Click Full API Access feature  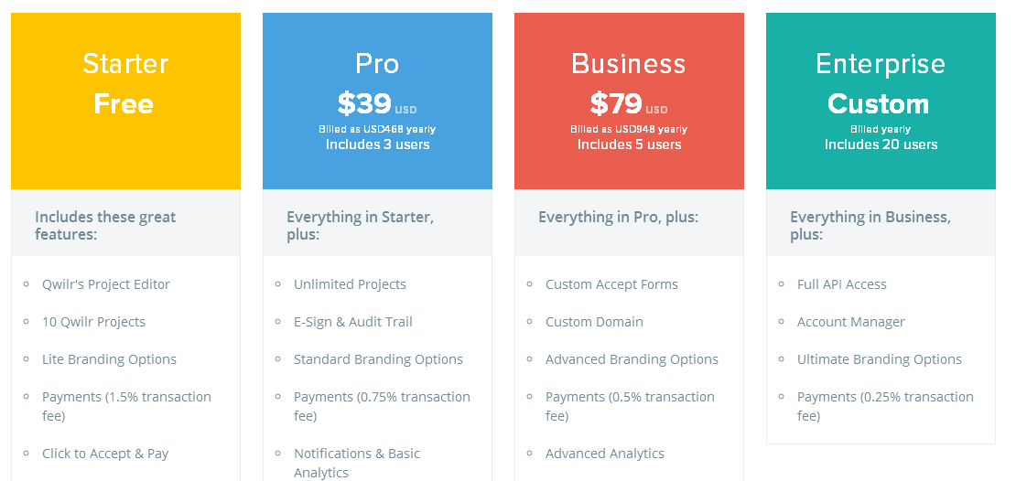pyautogui.click(x=842, y=284)
